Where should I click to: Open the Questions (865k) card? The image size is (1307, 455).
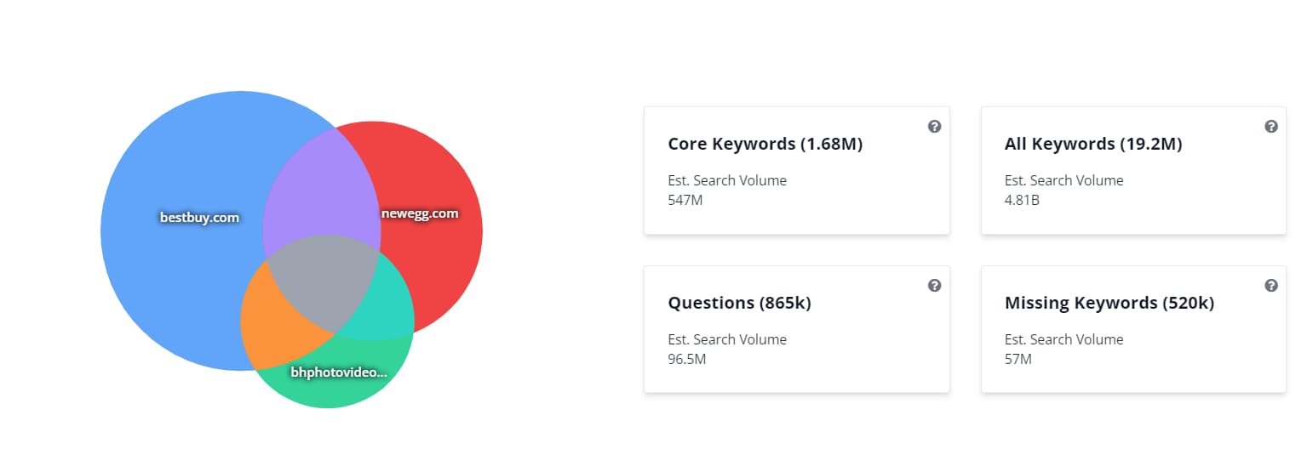[x=797, y=329]
